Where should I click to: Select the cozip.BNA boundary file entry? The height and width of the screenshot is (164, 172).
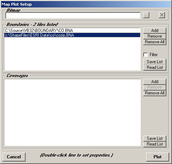click(72, 35)
